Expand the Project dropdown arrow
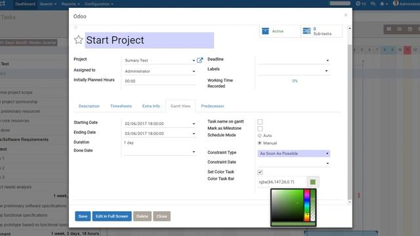Image resolution: width=420 pixels, height=236 pixels. pos(194,60)
